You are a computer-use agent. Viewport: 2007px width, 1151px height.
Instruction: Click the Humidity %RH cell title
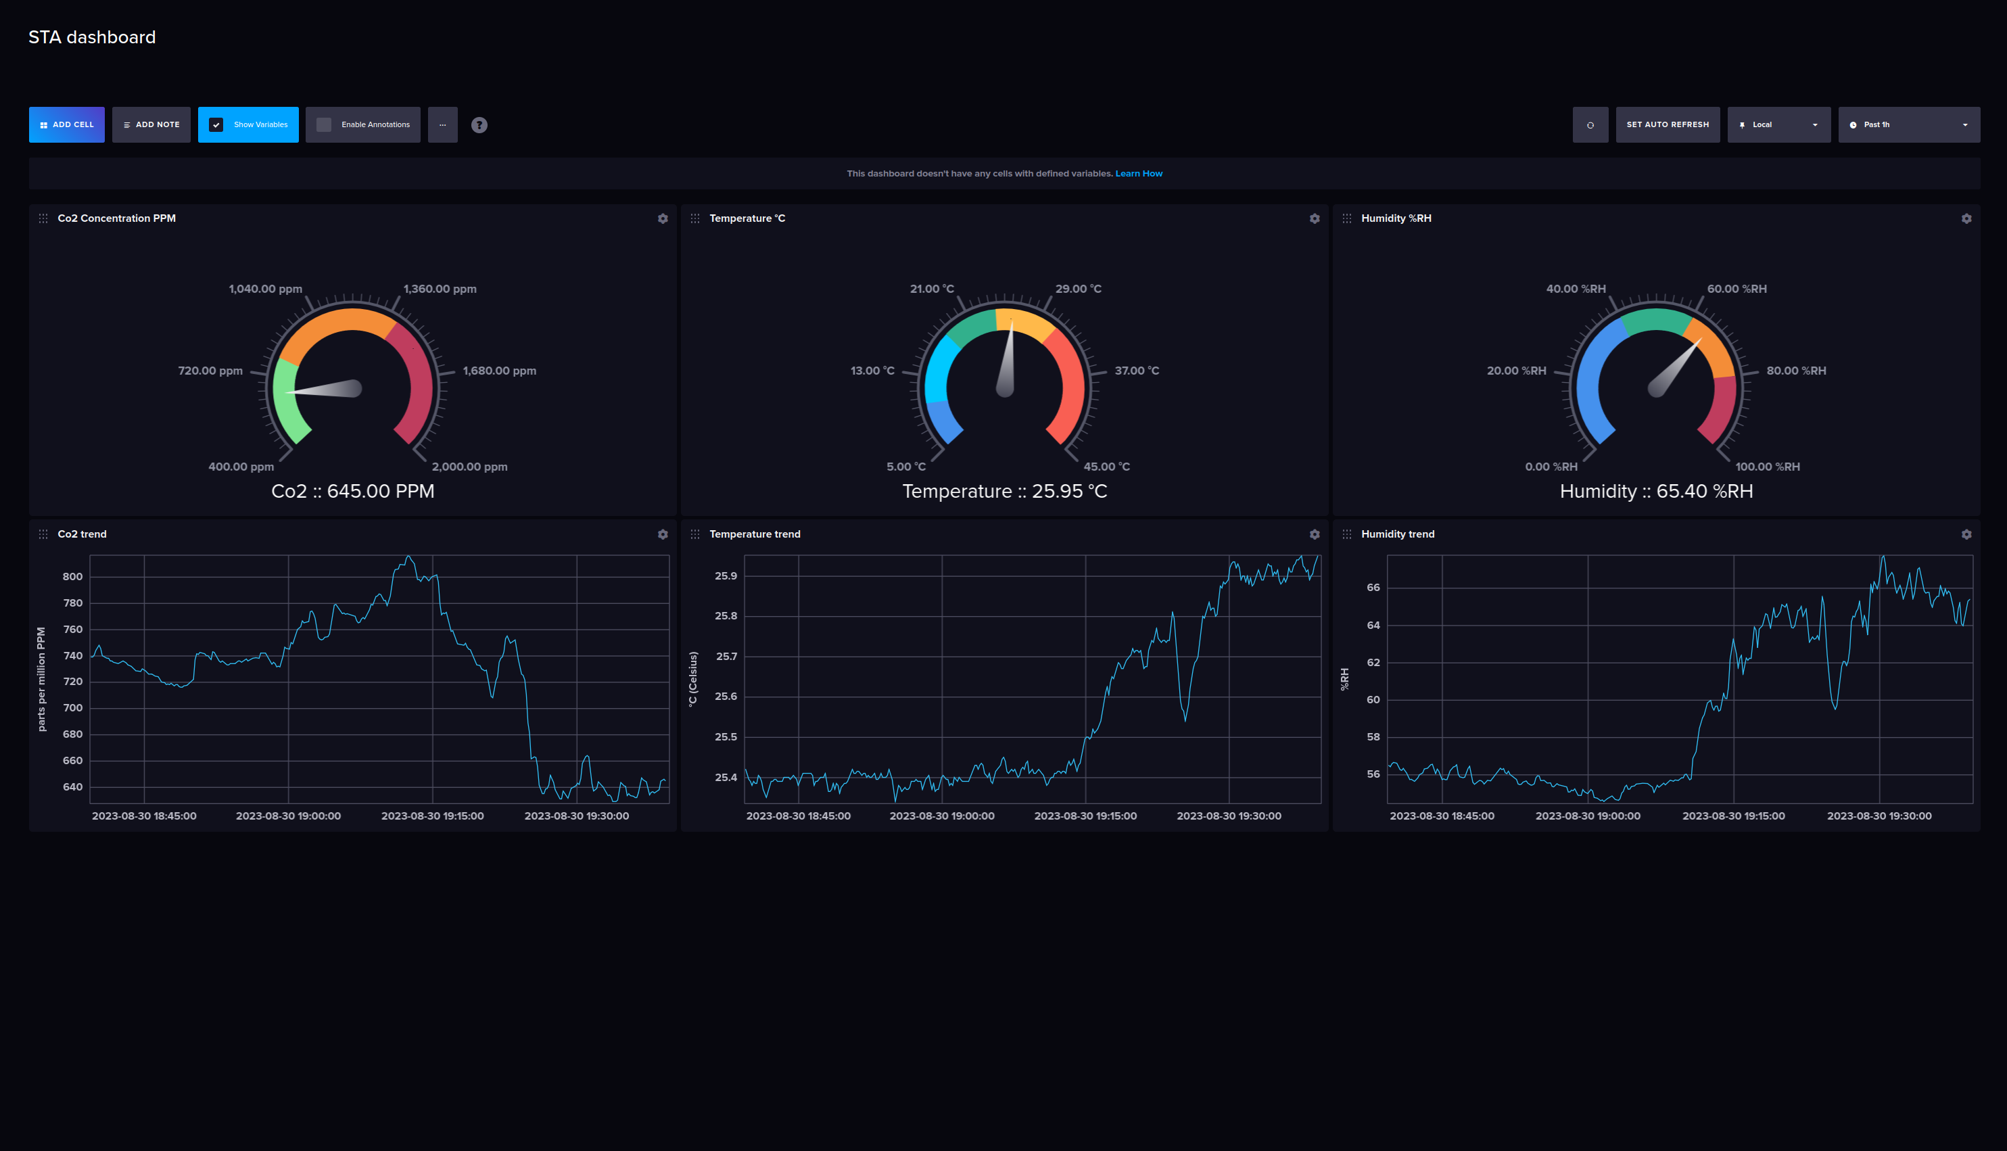(1396, 219)
